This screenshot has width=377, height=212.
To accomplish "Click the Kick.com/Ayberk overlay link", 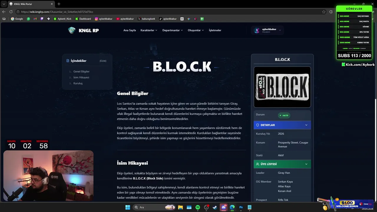I will (x=358, y=64).
